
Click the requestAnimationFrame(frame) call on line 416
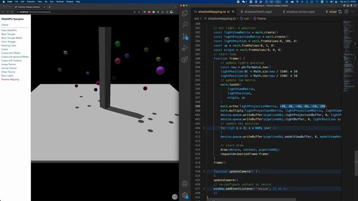[245, 154]
